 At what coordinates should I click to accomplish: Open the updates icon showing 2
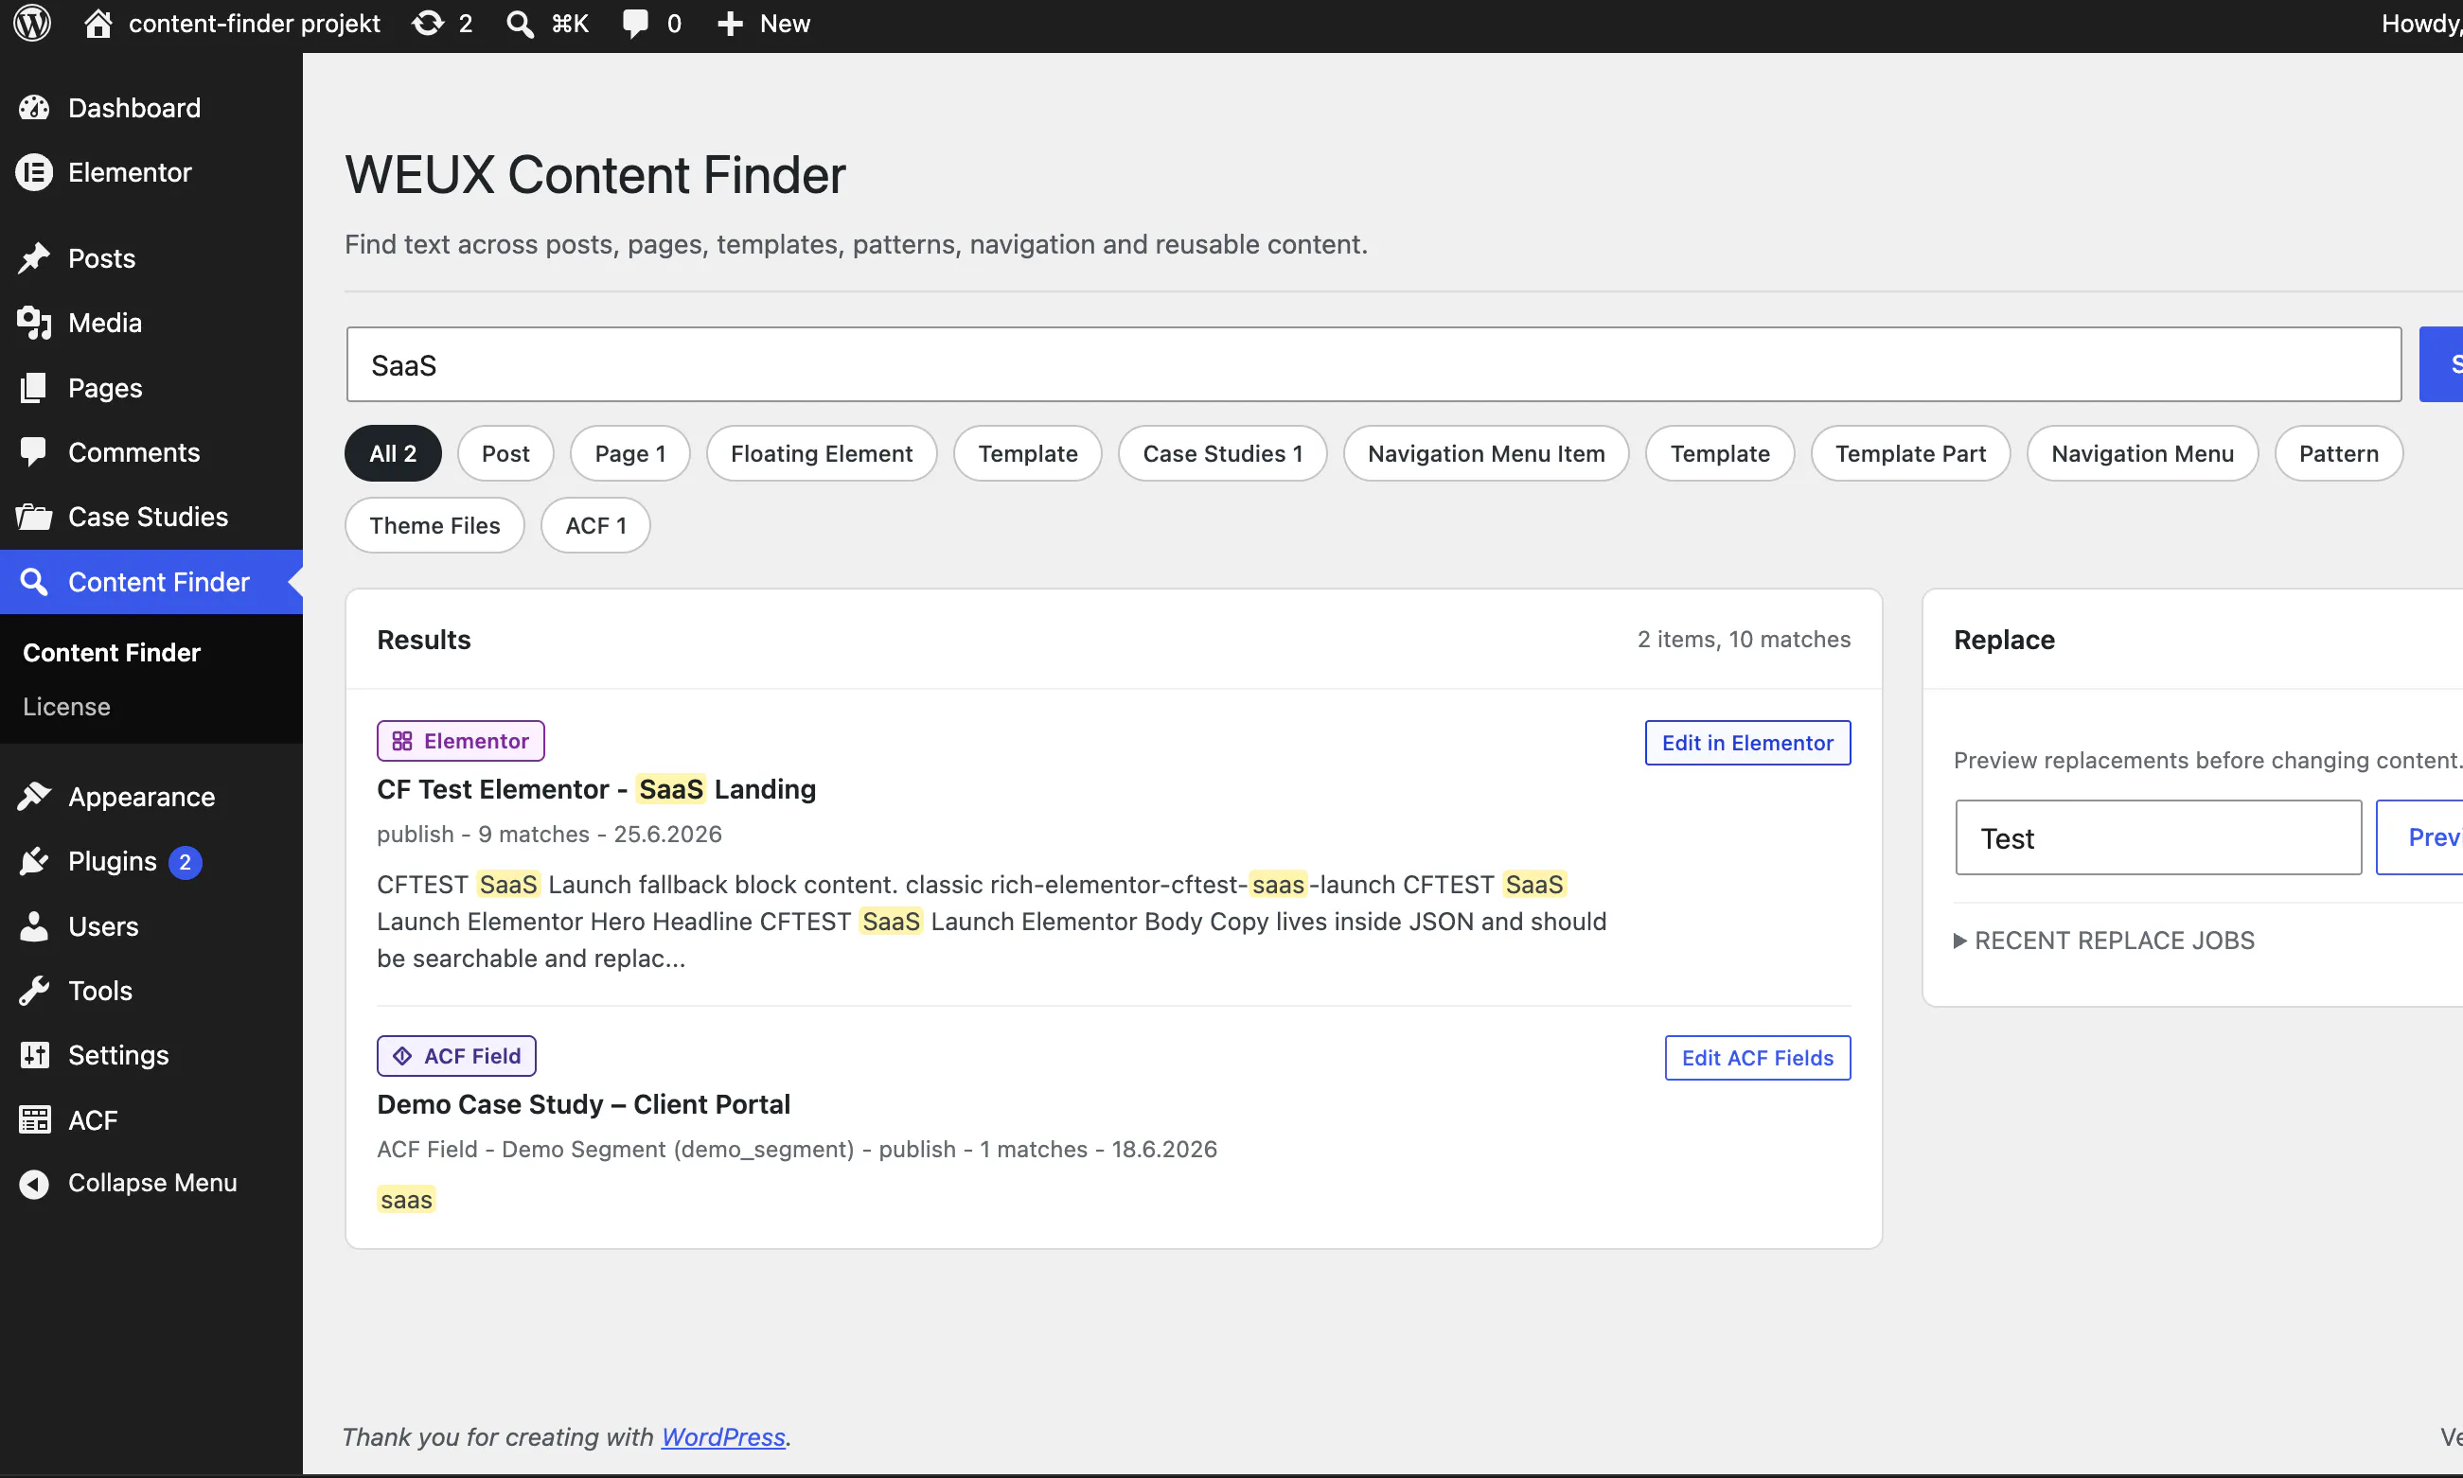(429, 23)
